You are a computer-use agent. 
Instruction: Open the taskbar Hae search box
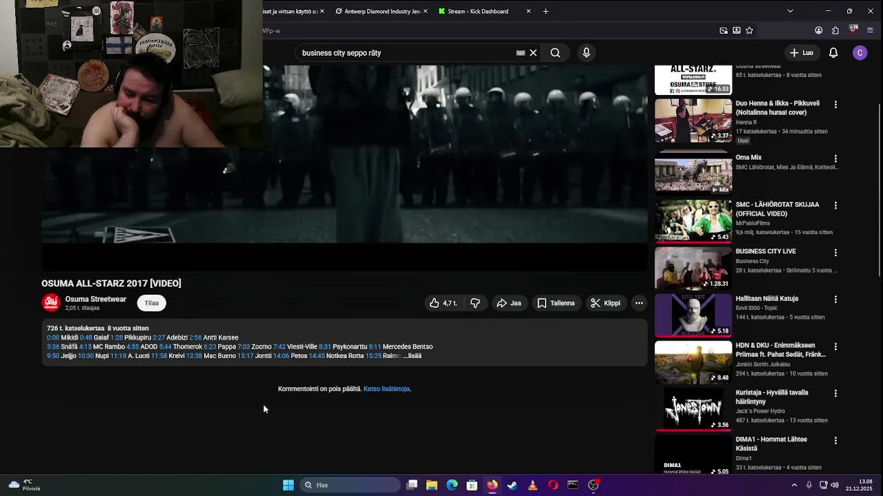tap(350, 485)
